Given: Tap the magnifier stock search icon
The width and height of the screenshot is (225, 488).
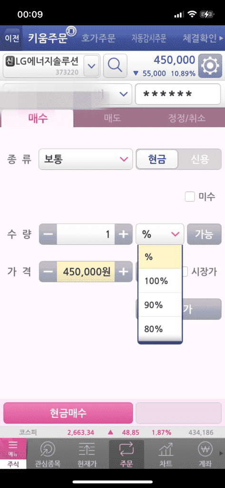Looking at the screenshot, I should pos(115,66).
